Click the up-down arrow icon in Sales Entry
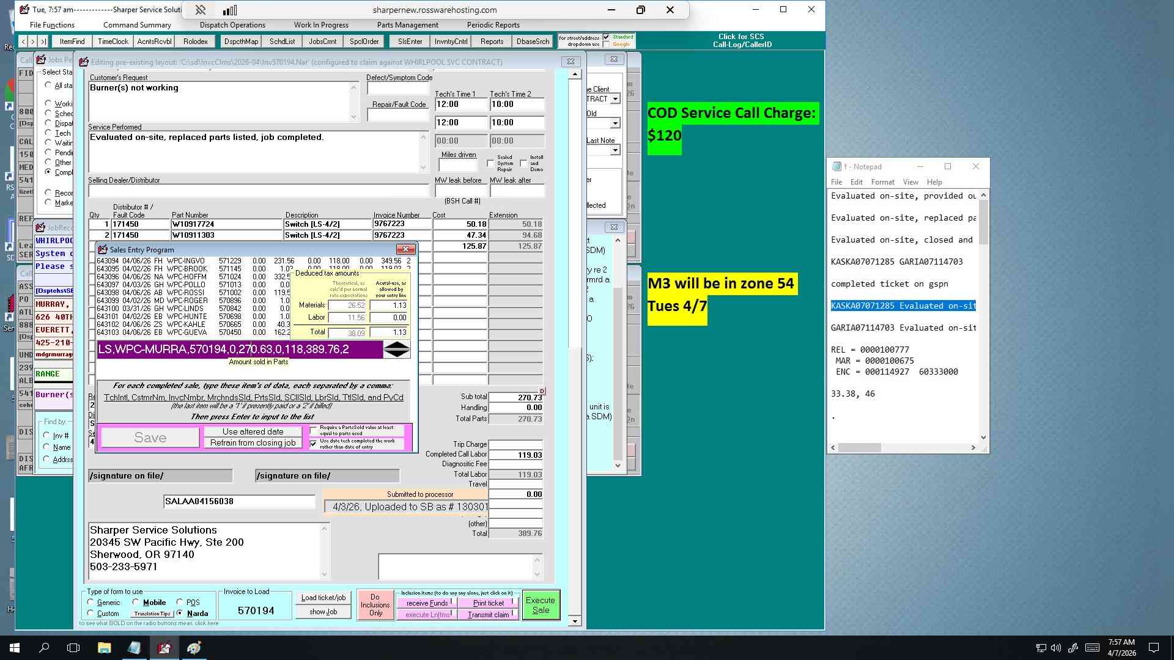1174x660 pixels. [x=397, y=350]
